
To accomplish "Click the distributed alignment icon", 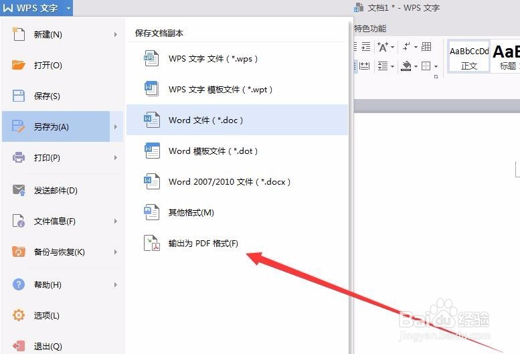I will click(364, 66).
